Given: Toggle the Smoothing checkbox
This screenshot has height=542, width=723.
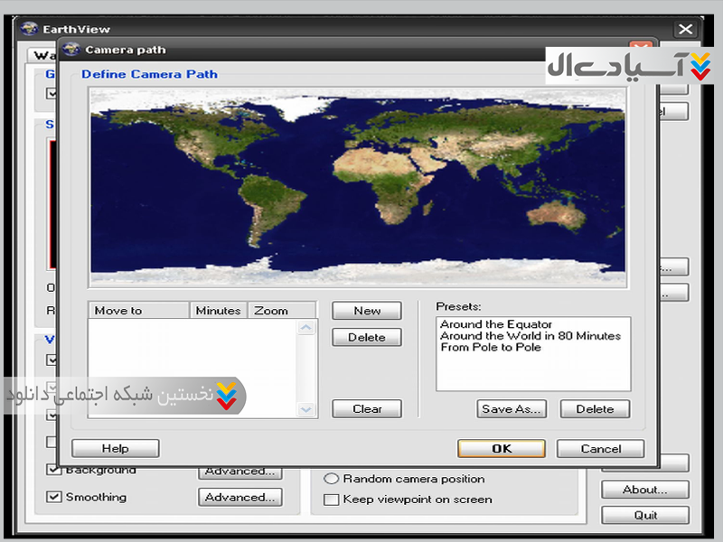Looking at the screenshot, I should [53, 497].
